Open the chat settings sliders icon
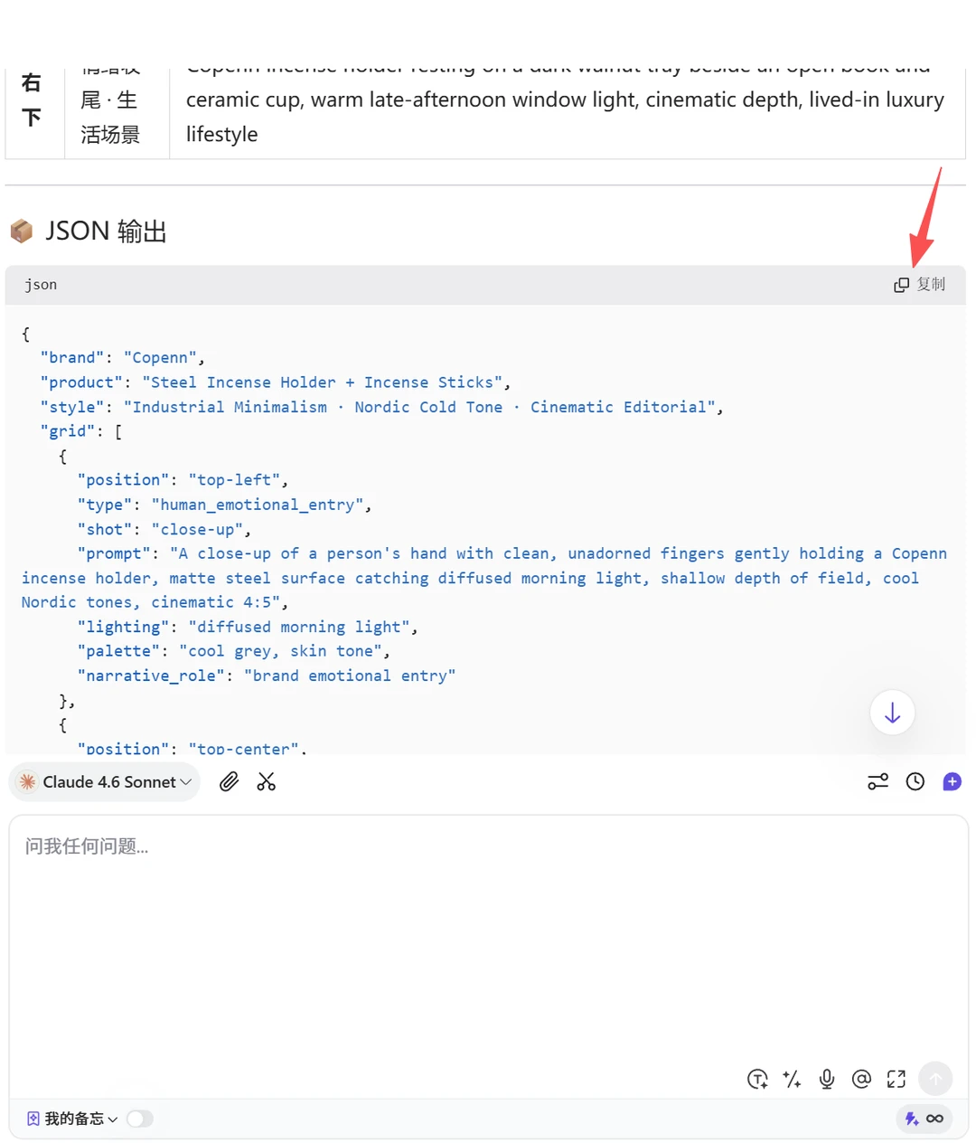Image resolution: width=976 pixels, height=1143 pixels. pos(877,782)
